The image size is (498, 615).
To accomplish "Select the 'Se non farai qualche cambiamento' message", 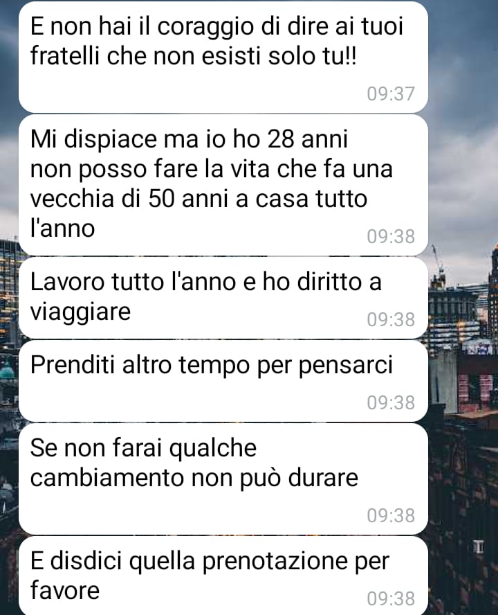I will pos(223,479).
